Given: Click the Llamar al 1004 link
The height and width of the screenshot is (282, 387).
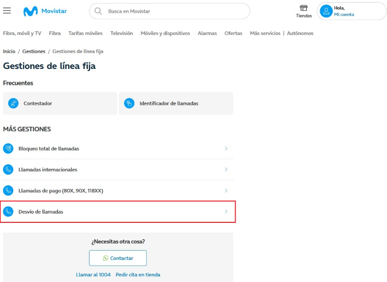Looking at the screenshot, I should click(x=93, y=275).
